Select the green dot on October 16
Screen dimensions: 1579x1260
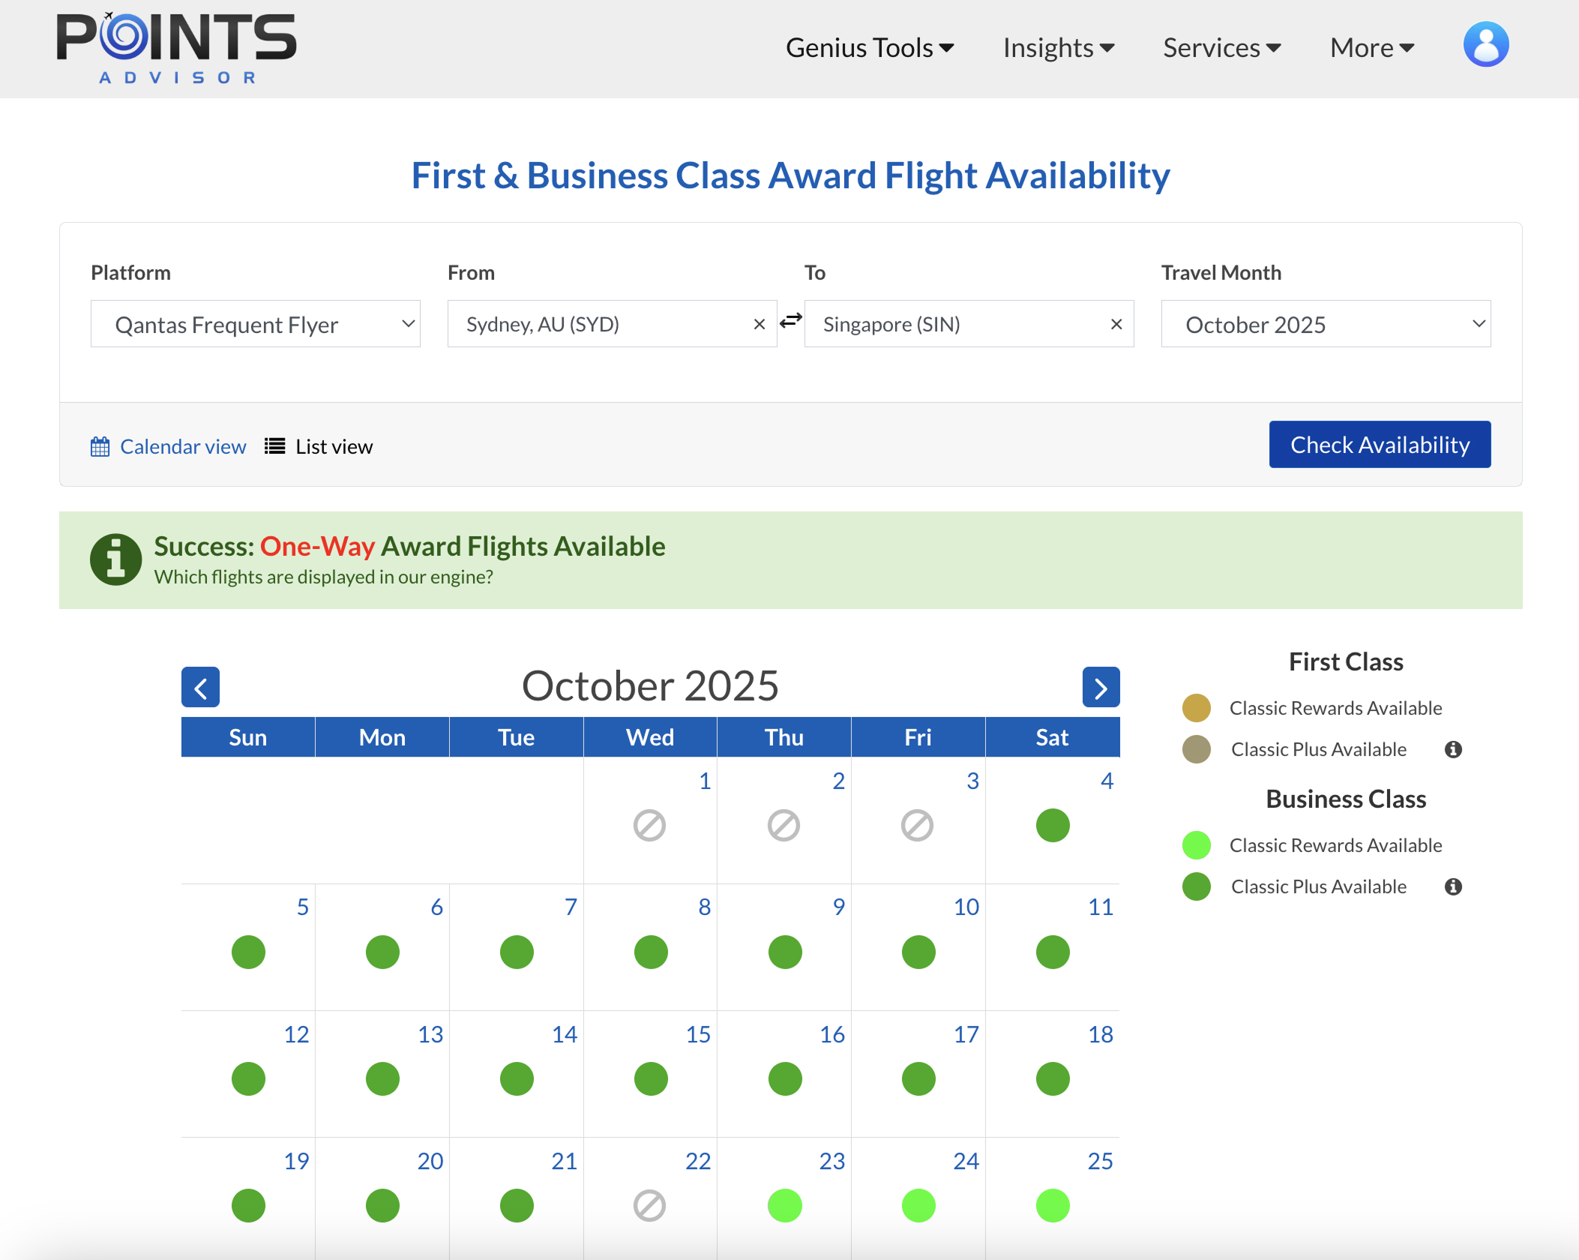[x=785, y=1079]
